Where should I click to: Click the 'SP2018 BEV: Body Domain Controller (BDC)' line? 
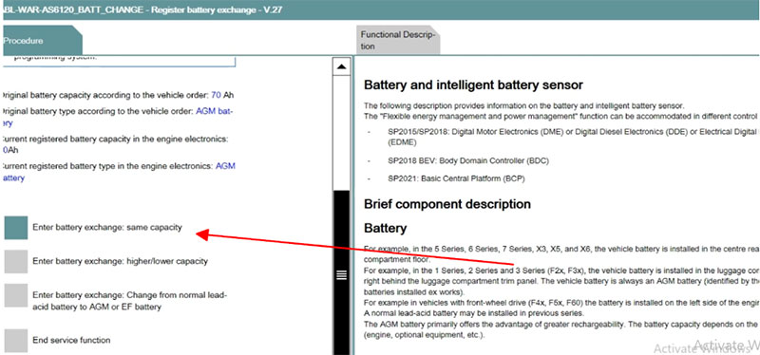coord(468,160)
